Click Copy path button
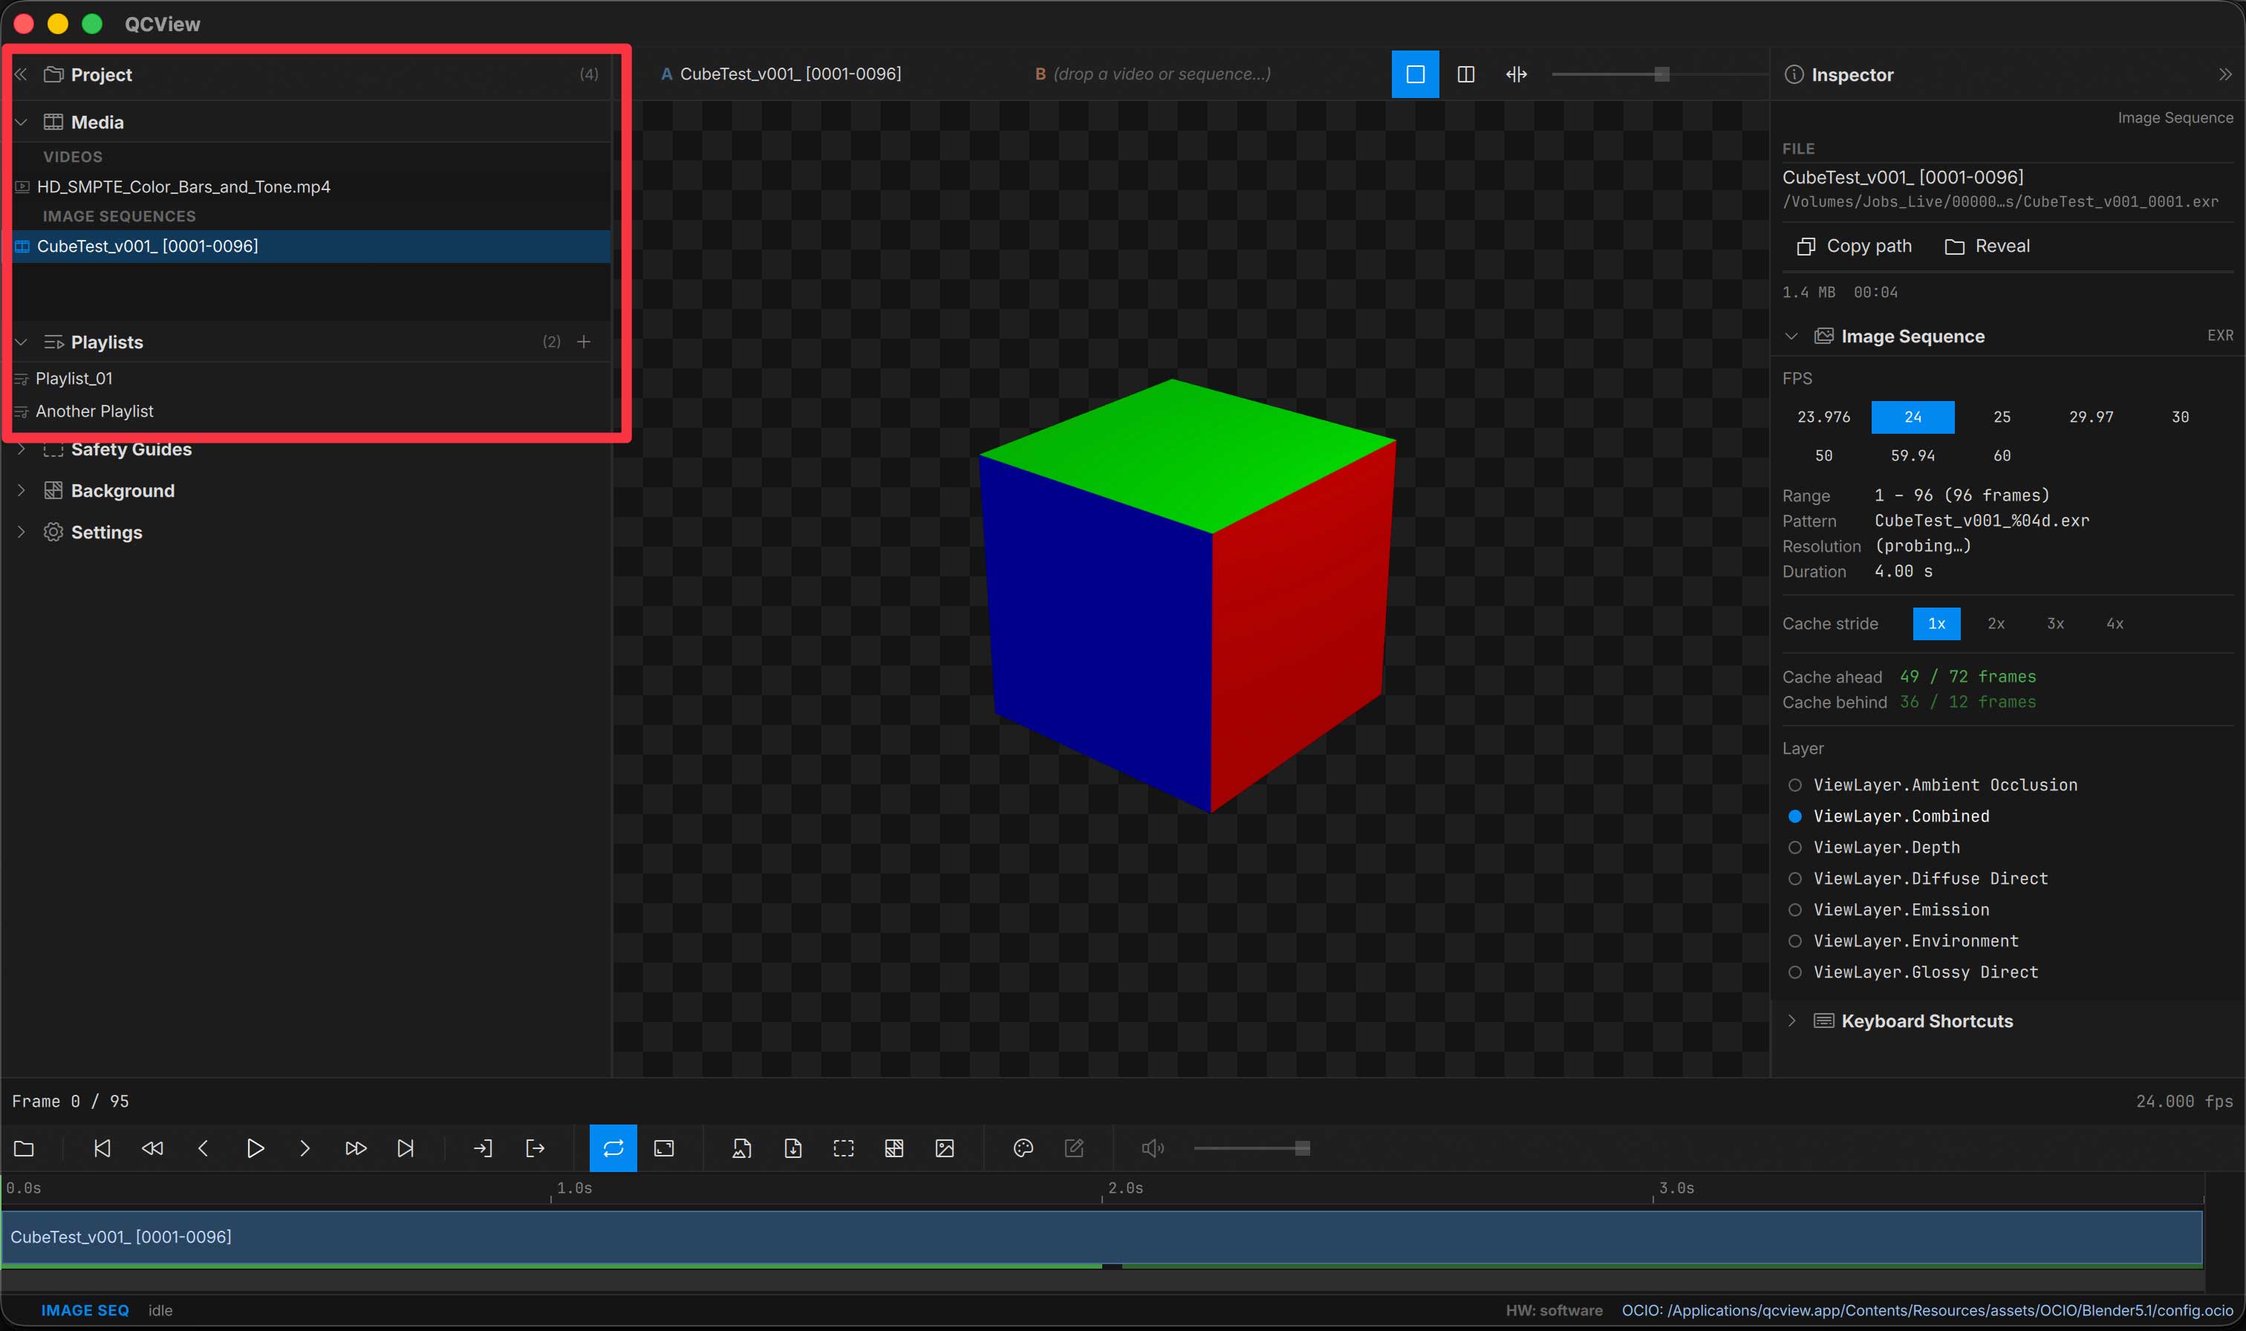Screen dimensions: 2246x1331 tap(1854, 246)
